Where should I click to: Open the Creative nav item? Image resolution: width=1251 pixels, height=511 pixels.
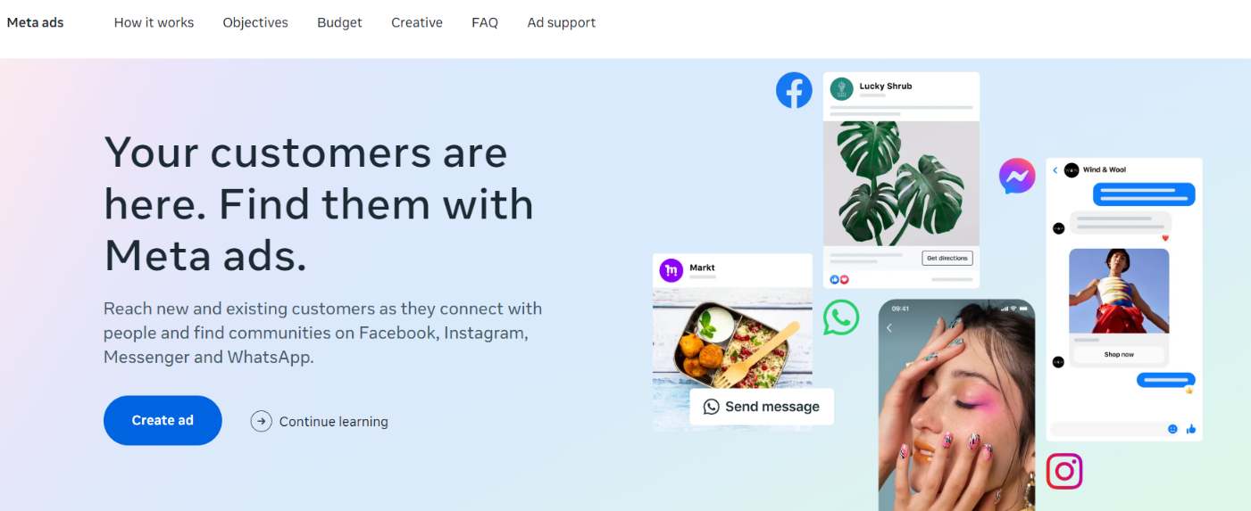coord(417,22)
